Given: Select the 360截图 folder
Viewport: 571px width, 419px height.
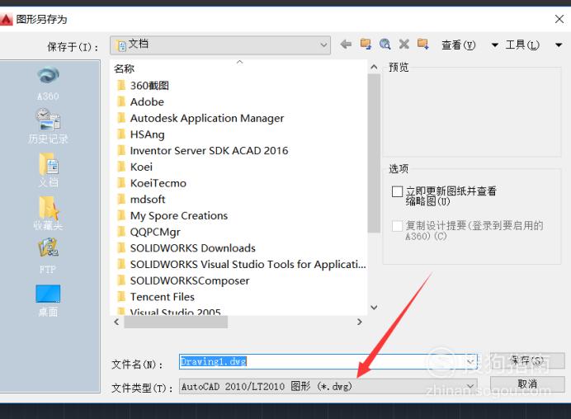Looking at the screenshot, I should (143, 86).
